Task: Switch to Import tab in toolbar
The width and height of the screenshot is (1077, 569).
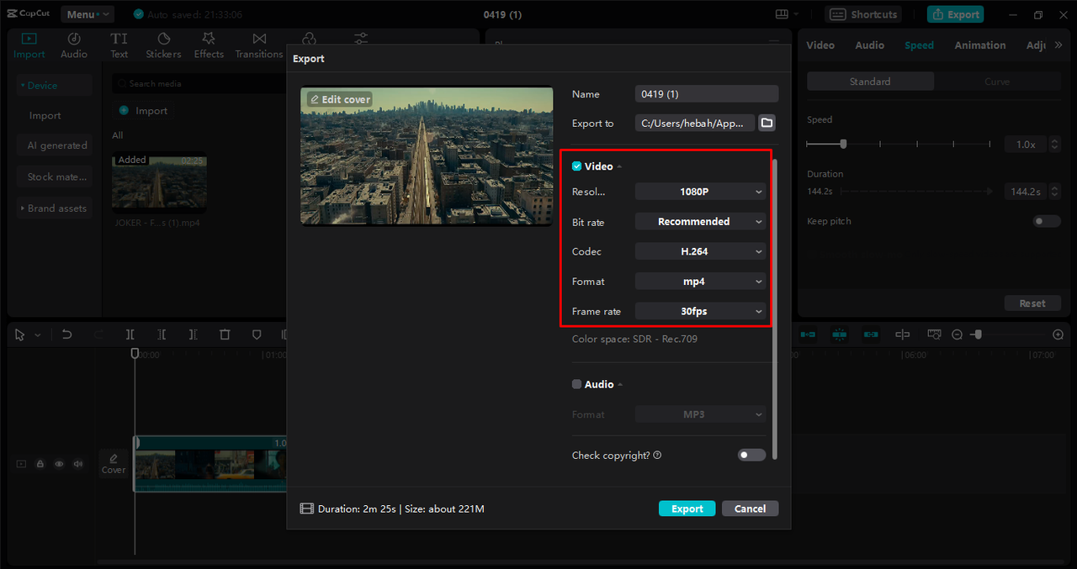Action: coord(29,45)
